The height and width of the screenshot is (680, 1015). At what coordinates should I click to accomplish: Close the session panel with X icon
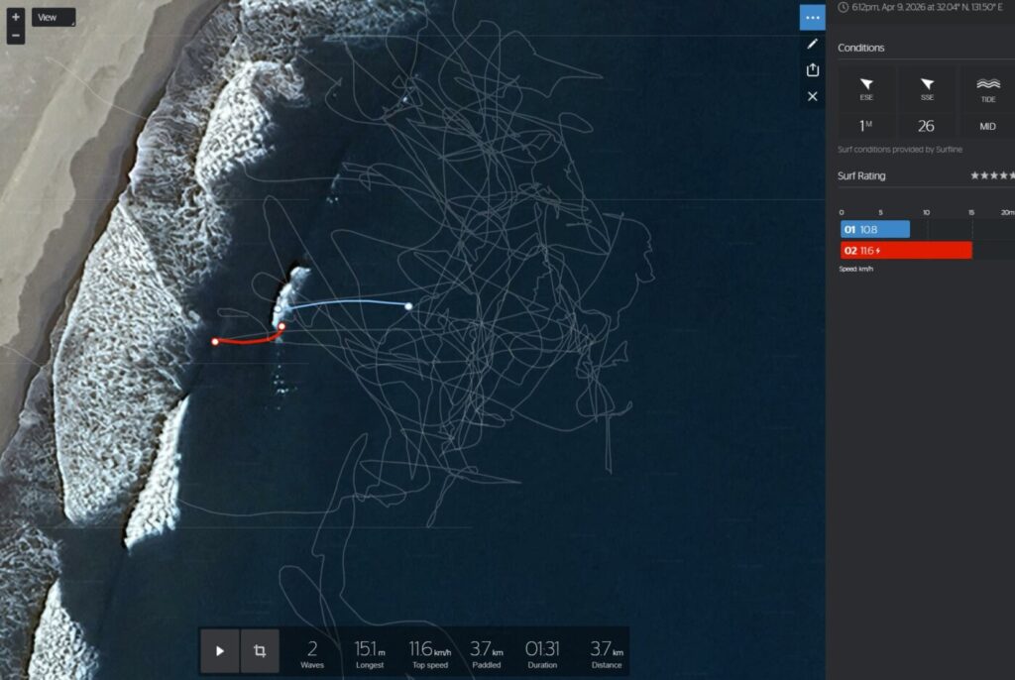pyautogui.click(x=813, y=96)
